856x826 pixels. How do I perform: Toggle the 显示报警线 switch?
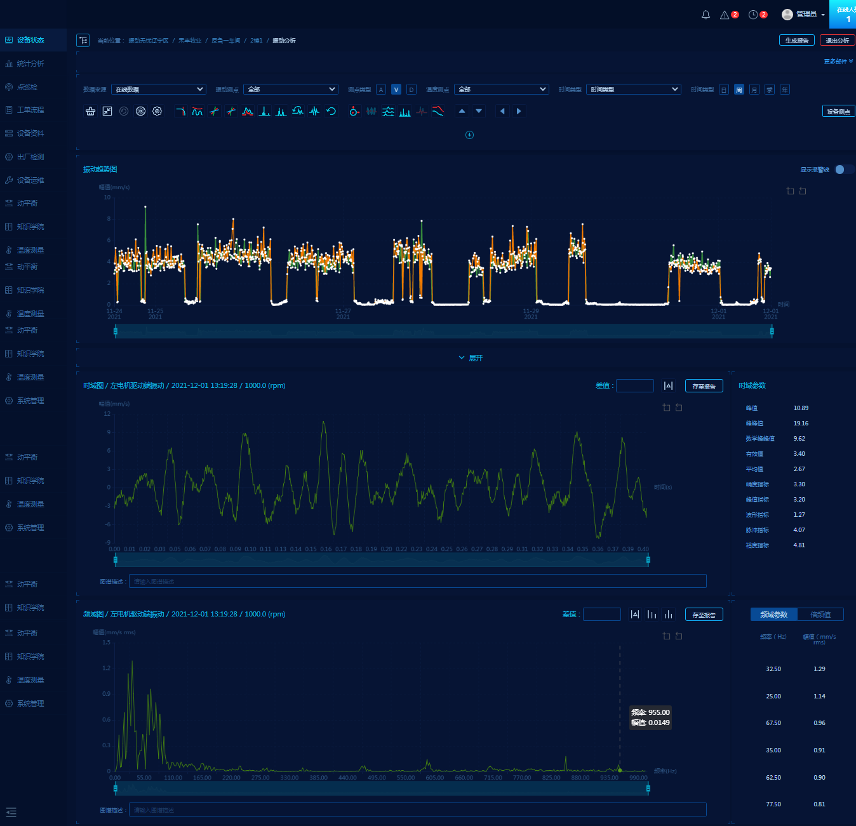coord(843,170)
